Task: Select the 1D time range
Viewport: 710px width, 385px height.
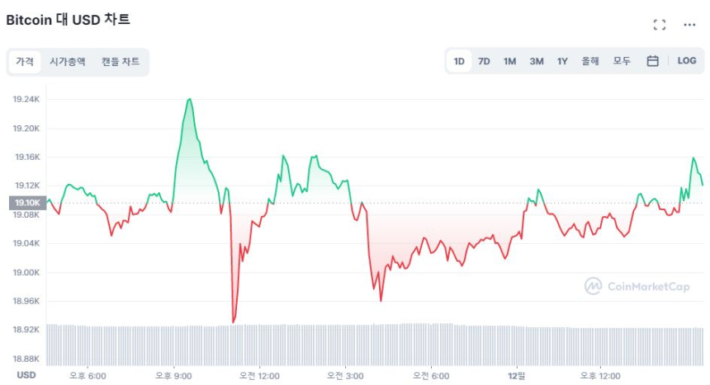Action: (x=459, y=61)
